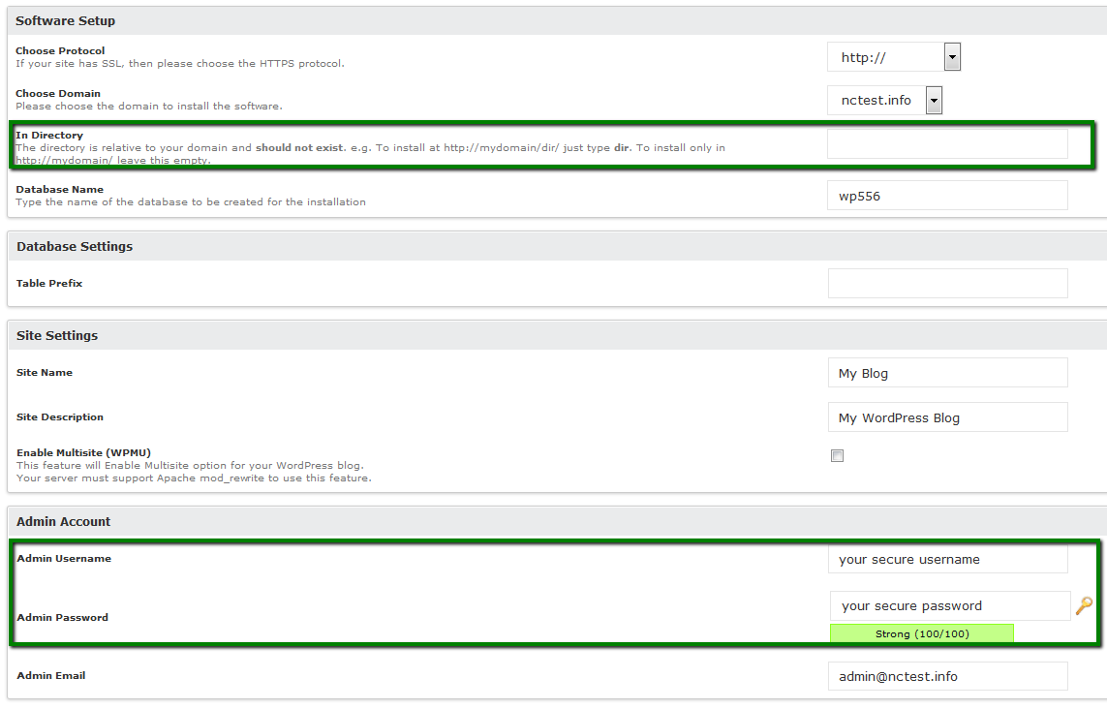
Task: Focus the In Directory text field
Action: (x=946, y=144)
